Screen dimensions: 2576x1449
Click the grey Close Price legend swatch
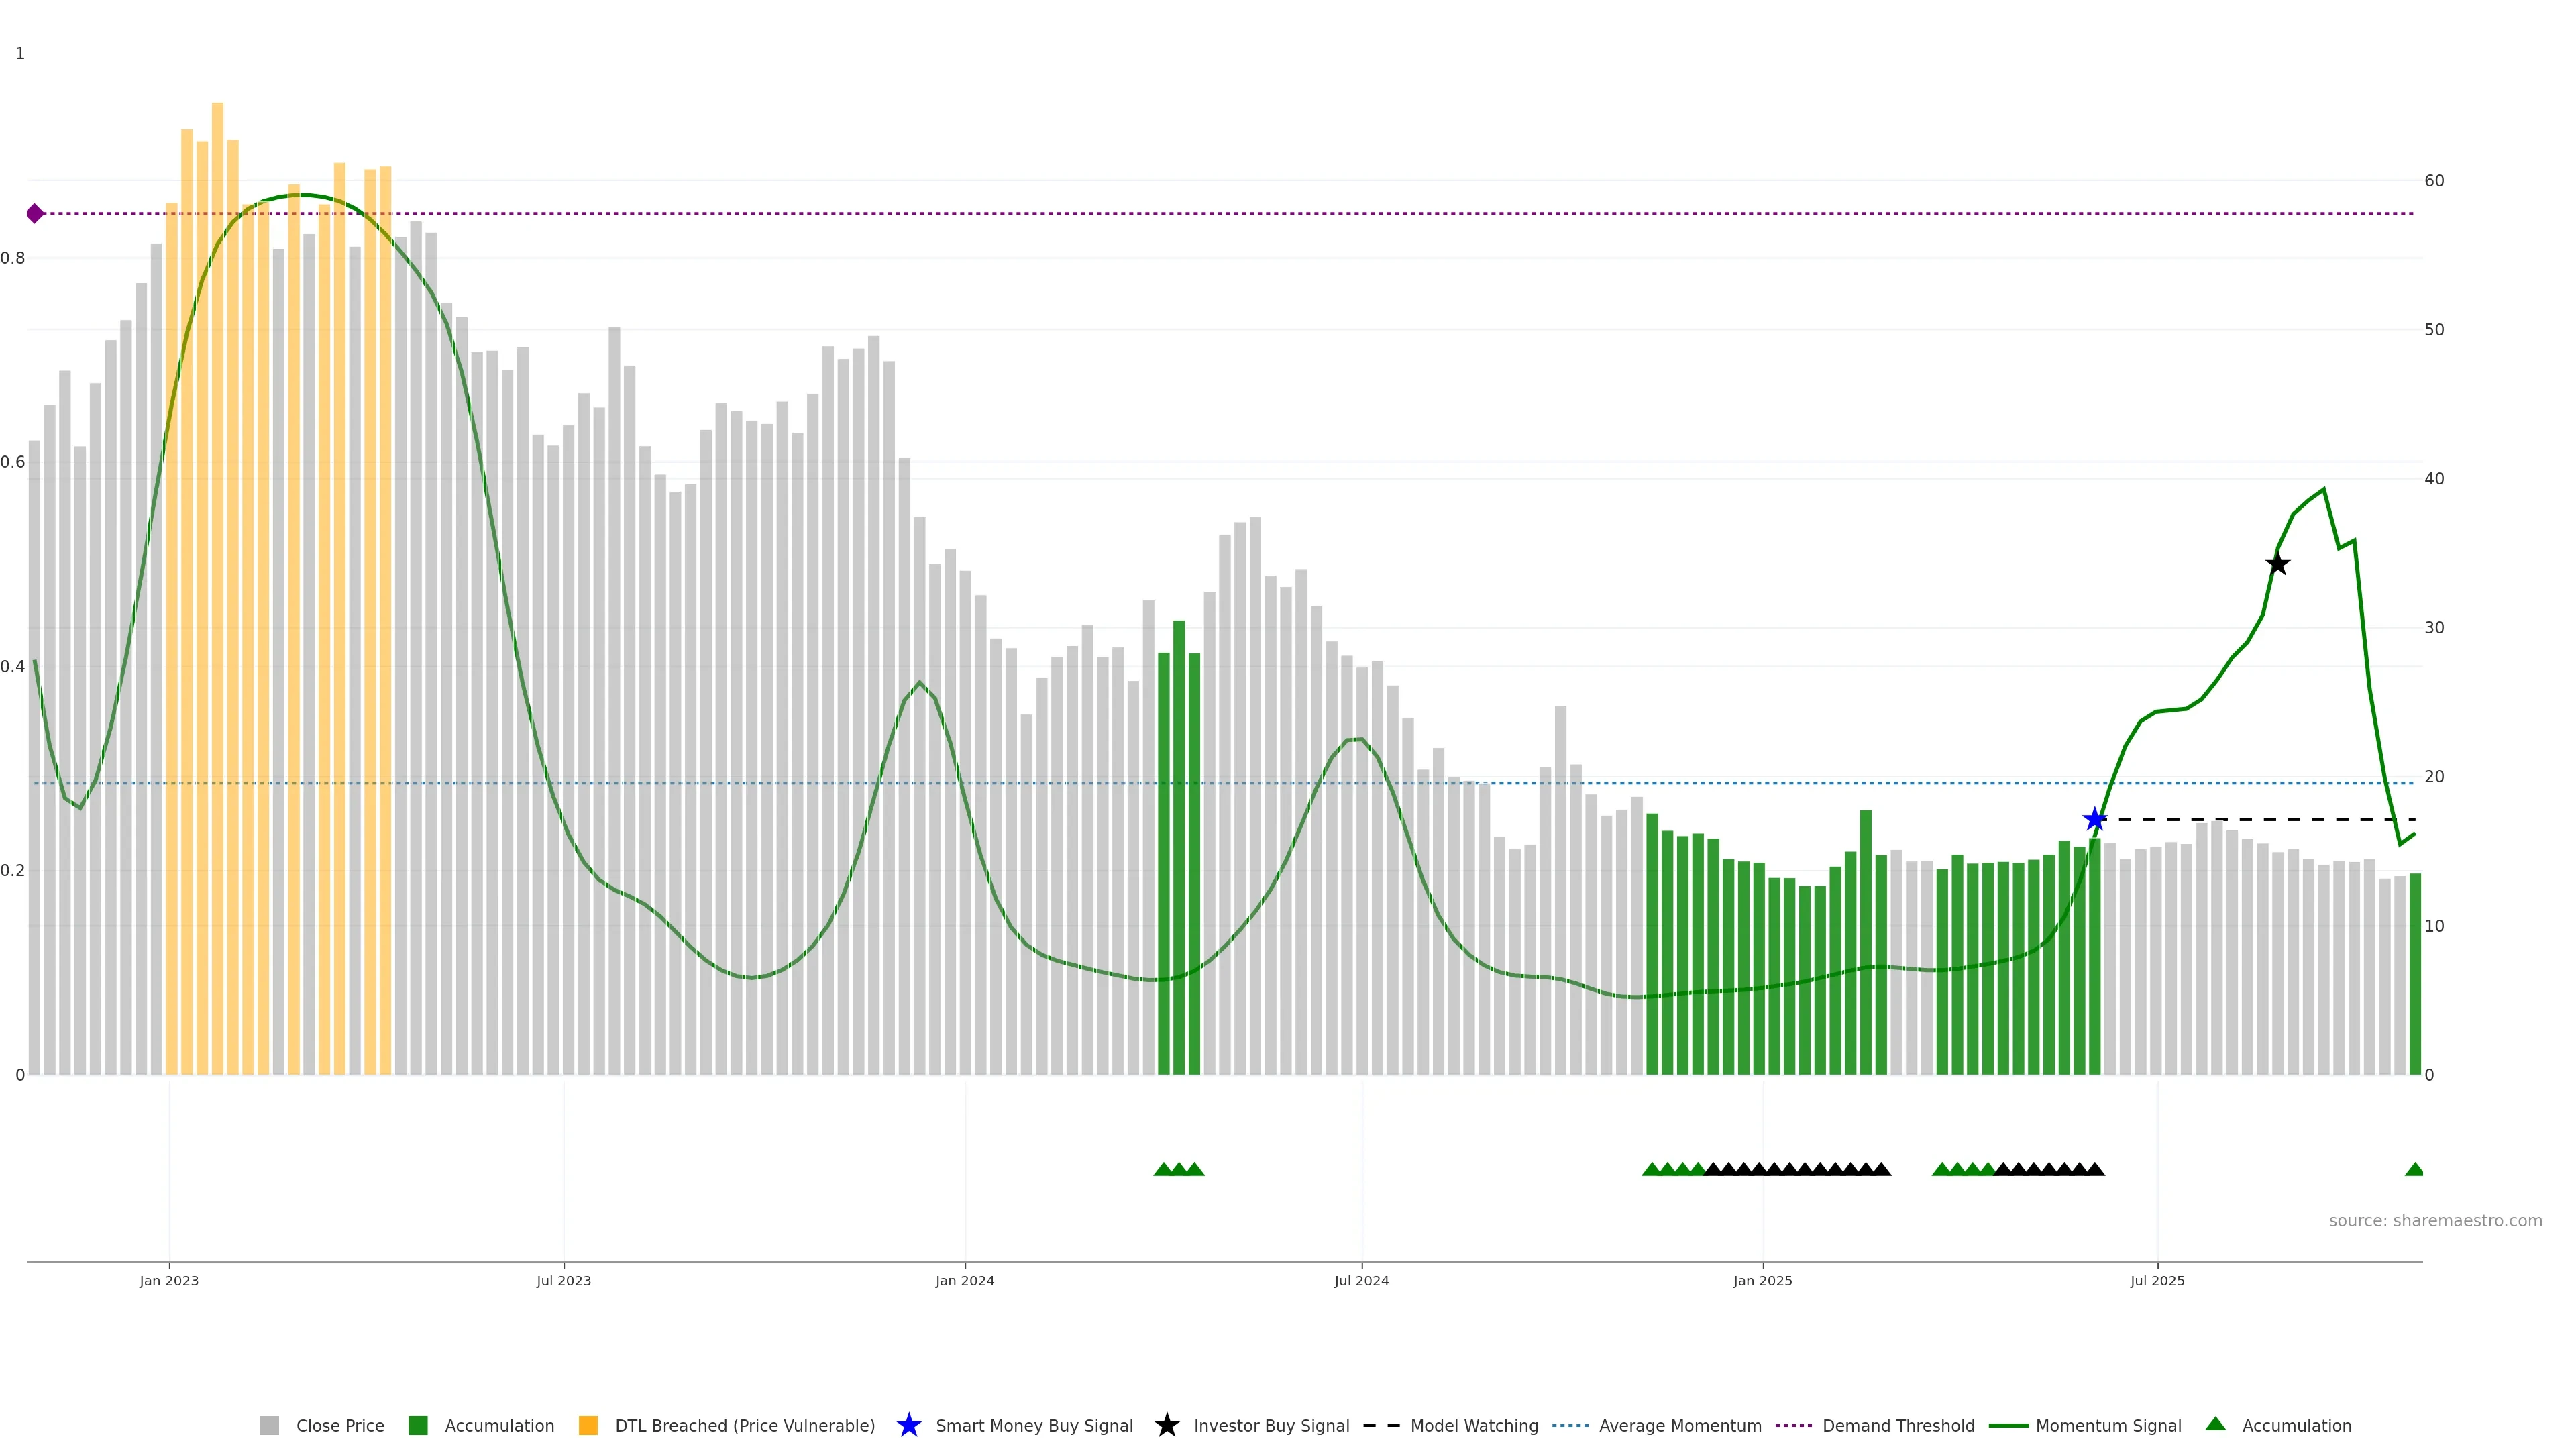pos(270,1425)
